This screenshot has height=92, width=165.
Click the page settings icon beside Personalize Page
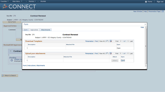tap(163, 11)
